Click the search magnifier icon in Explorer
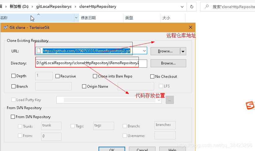The width and height of the screenshot is (255, 151). pyautogui.click(x=207, y=7)
